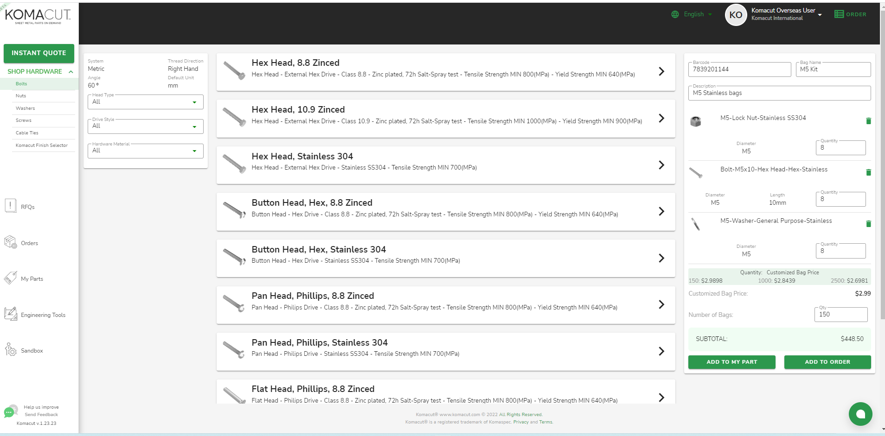This screenshot has width=885, height=436.
Task: Expand the Hardware Material dropdown
Action: click(145, 151)
